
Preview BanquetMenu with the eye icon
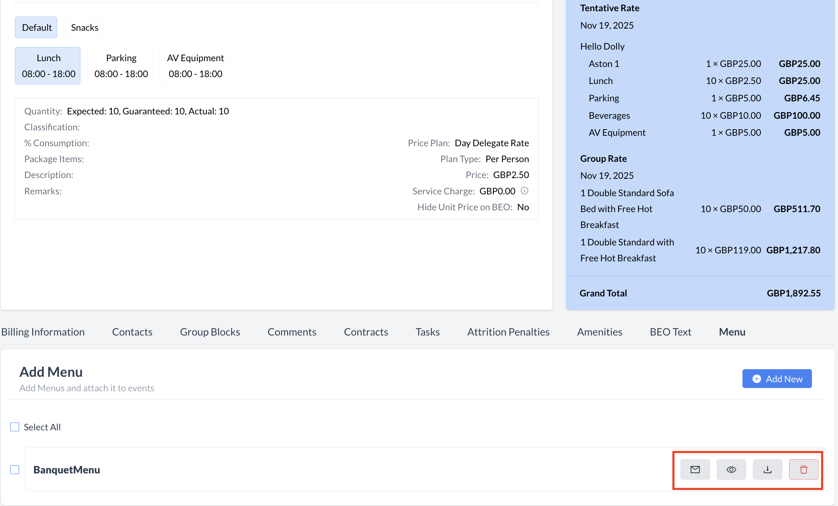pos(731,469)
